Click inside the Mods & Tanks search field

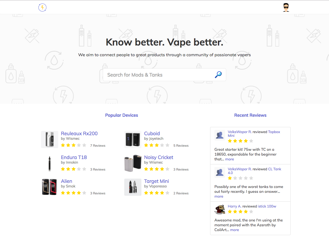(x=156, y=75)
